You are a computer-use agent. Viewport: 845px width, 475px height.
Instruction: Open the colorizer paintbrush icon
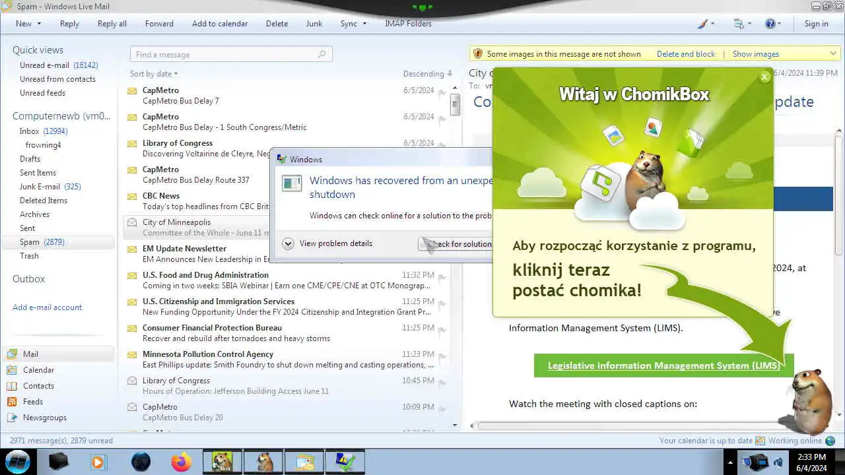click(703, 24)
